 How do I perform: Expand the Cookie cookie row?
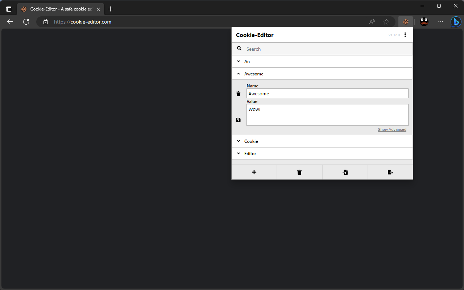tap(322, 141)
